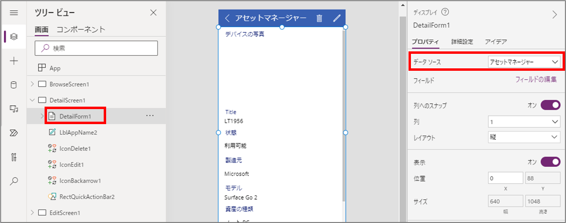566x223 pixels.
Task: Click the trash delete icon in app header
Action: [x=319, y=18]
